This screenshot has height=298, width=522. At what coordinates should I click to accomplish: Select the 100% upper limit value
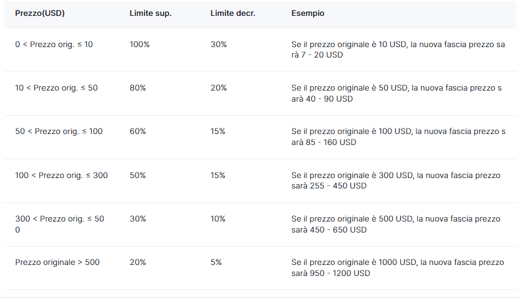coord(140,45)
